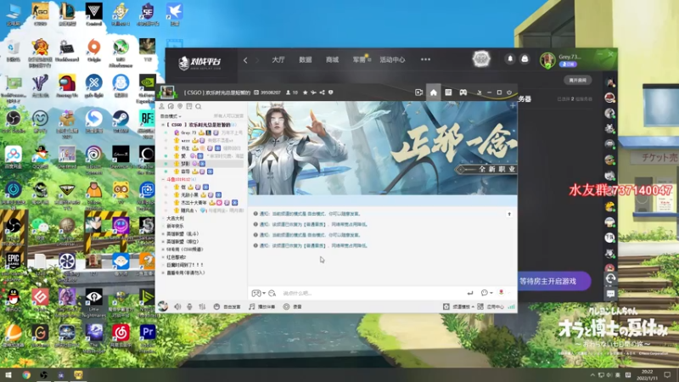
Task: Click the gamepad icon in channel title bar
Action: pos(463,93)
